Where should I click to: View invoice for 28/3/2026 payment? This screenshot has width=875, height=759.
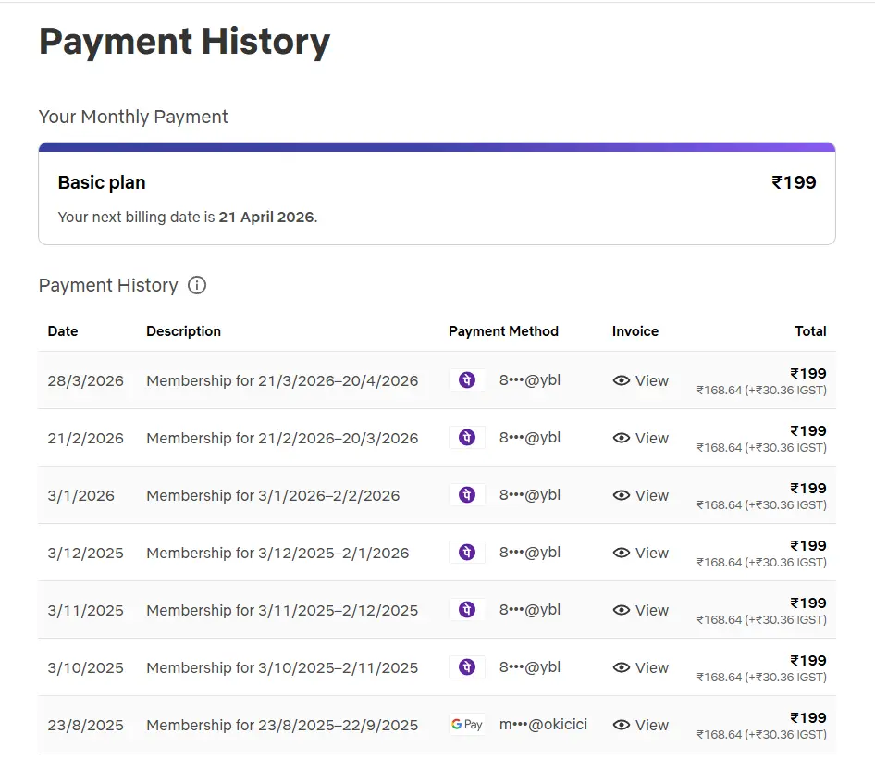(x=641, y=381)
